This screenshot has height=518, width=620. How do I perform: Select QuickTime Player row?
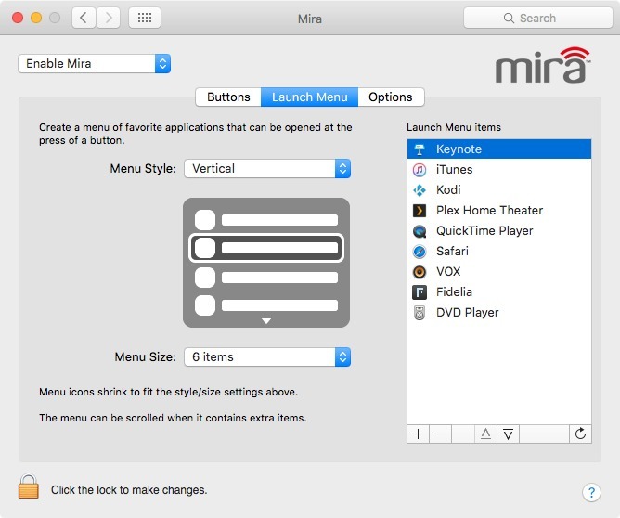[499, 231]
